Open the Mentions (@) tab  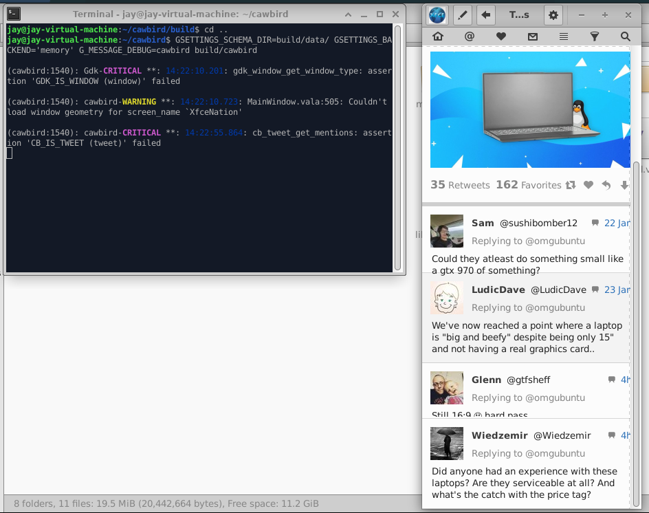(x=469, y=36)
